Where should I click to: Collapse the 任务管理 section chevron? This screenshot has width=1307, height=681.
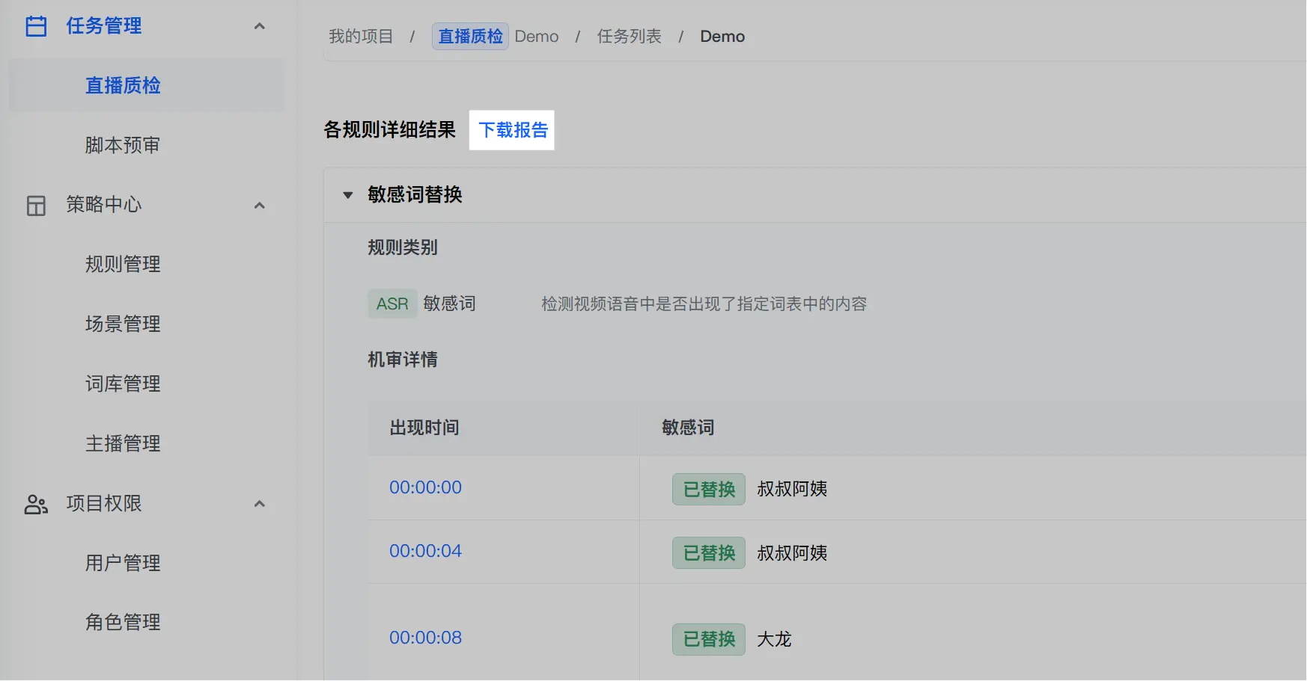260,26
